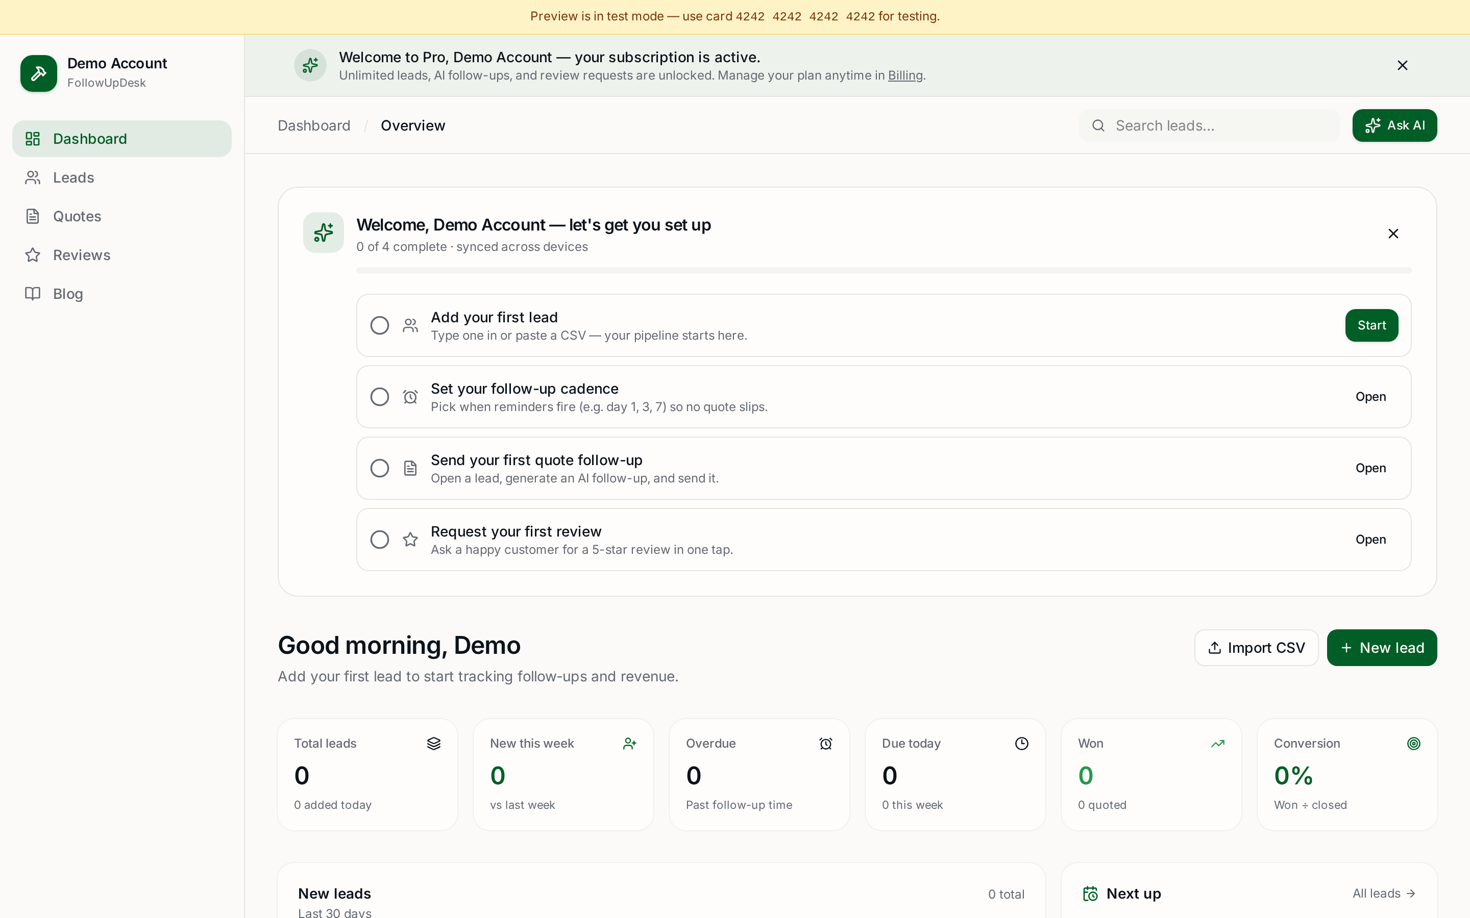Viewport: 1470px width, 918px height.
Task: Click the clock icon in Due today card
Action: (x=1022, y=743)
